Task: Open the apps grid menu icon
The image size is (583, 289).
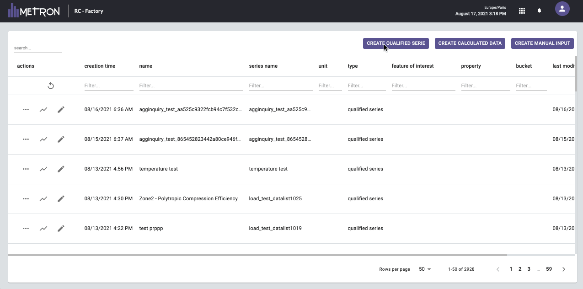Action: point(522,11)
